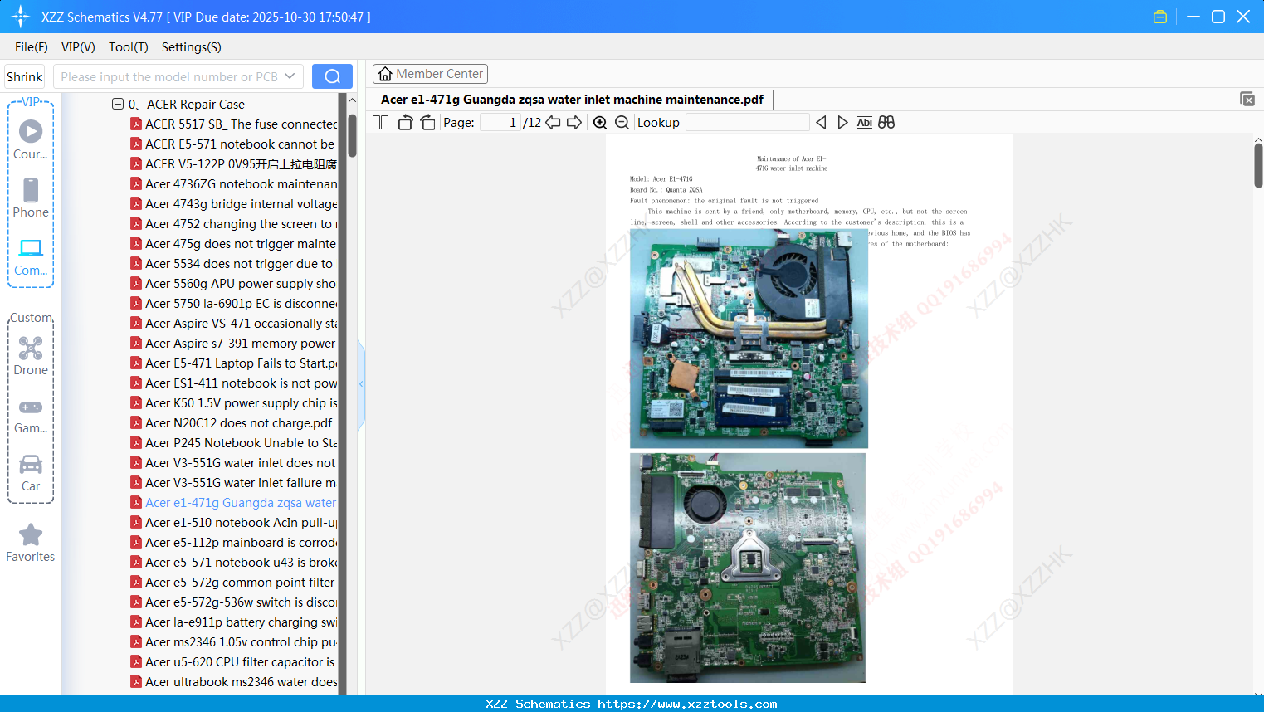The height and width of the screenshot is (712, 1264).
Task: Click the Lookup text field
Action: click(748, 123)
